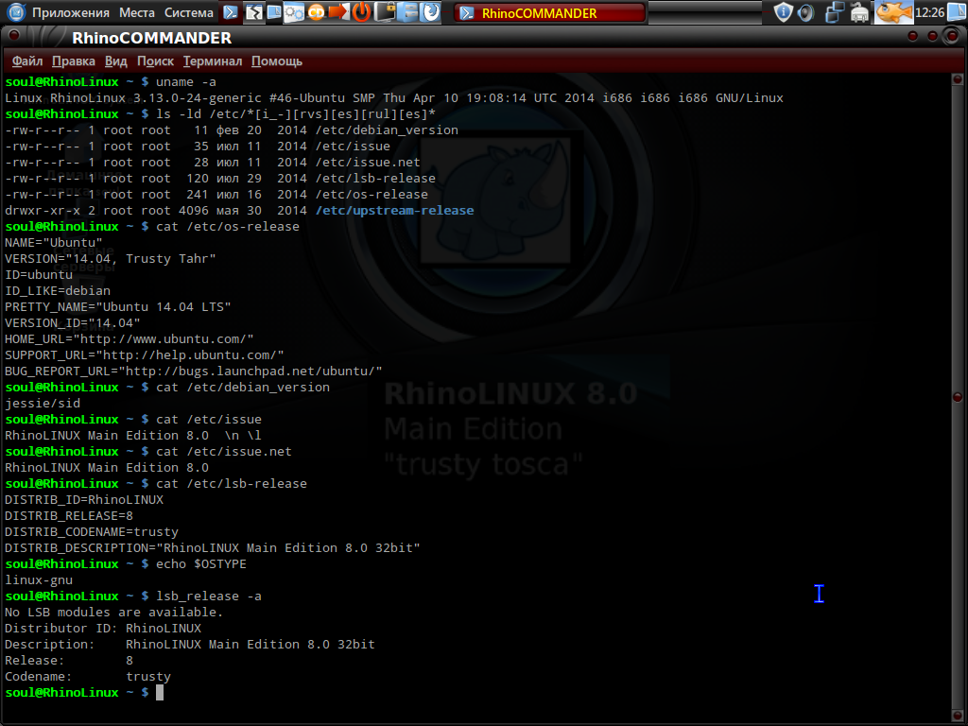Click the PRETTY_NAME="Ubuntu 14.04 LTS" line

click(117, 307)
